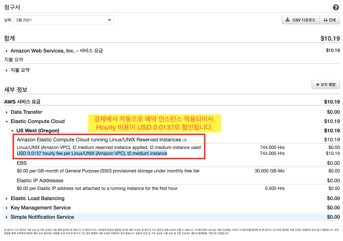Select the reserved instance applied t2.medium line
Image resolution: width=343 pixels, height=241 pixels.
tap(109, 147)
